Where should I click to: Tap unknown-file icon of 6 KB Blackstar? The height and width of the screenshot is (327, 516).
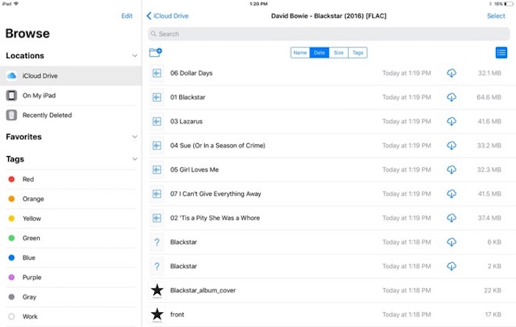click(x=157, y=242)
